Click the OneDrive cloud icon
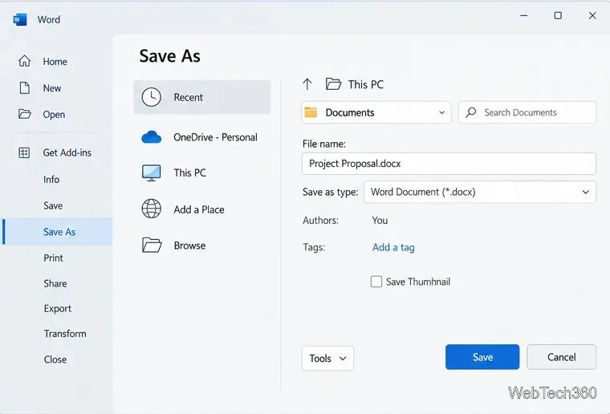The width and height of the screenshot is (610, 414). [x=152, y=137]
